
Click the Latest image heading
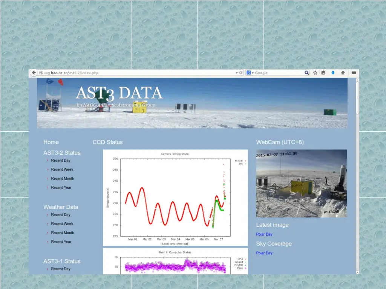point(272,225)
